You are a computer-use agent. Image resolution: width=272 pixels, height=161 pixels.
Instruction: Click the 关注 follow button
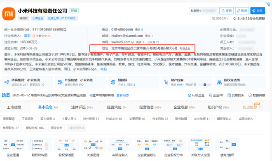[258, 11]
